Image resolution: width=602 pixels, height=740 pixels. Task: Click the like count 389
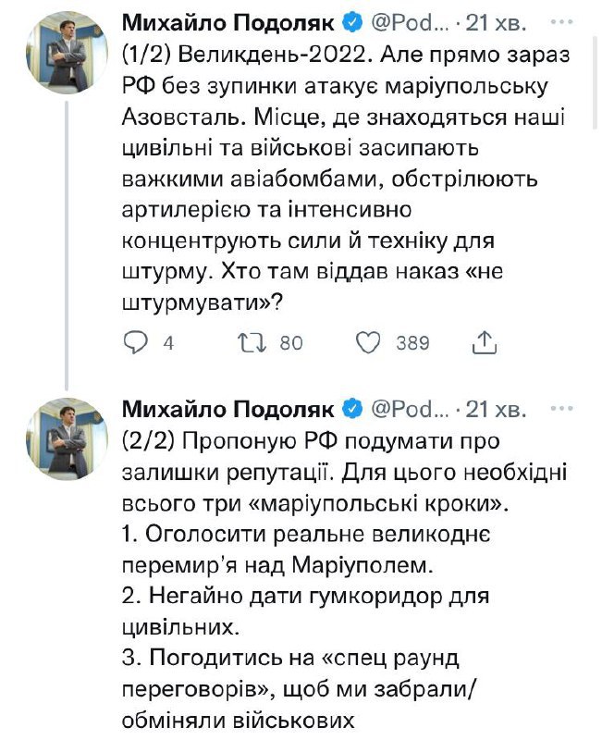tap(412, 343)
